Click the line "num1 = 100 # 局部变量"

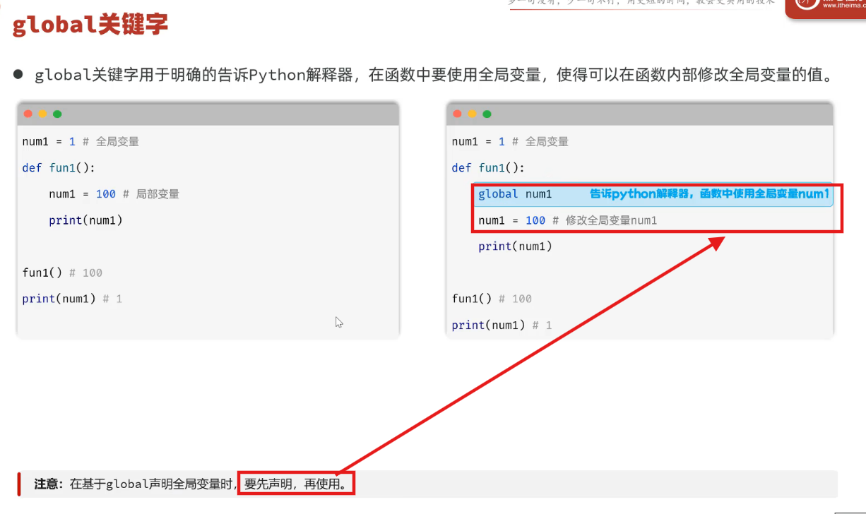(114, 194)
